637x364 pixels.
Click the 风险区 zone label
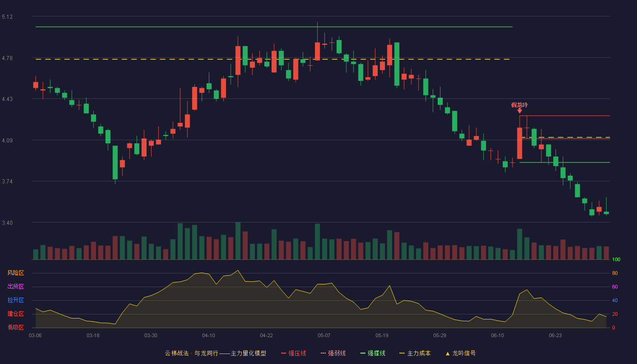(x=15, y=273)
